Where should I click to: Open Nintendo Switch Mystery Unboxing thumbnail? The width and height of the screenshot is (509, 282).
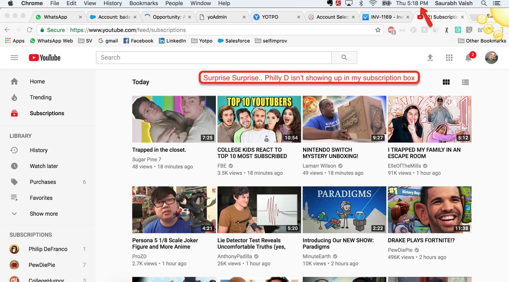[344, 119]
